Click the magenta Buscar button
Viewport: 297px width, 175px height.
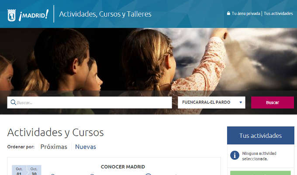[x=273, y=102]
